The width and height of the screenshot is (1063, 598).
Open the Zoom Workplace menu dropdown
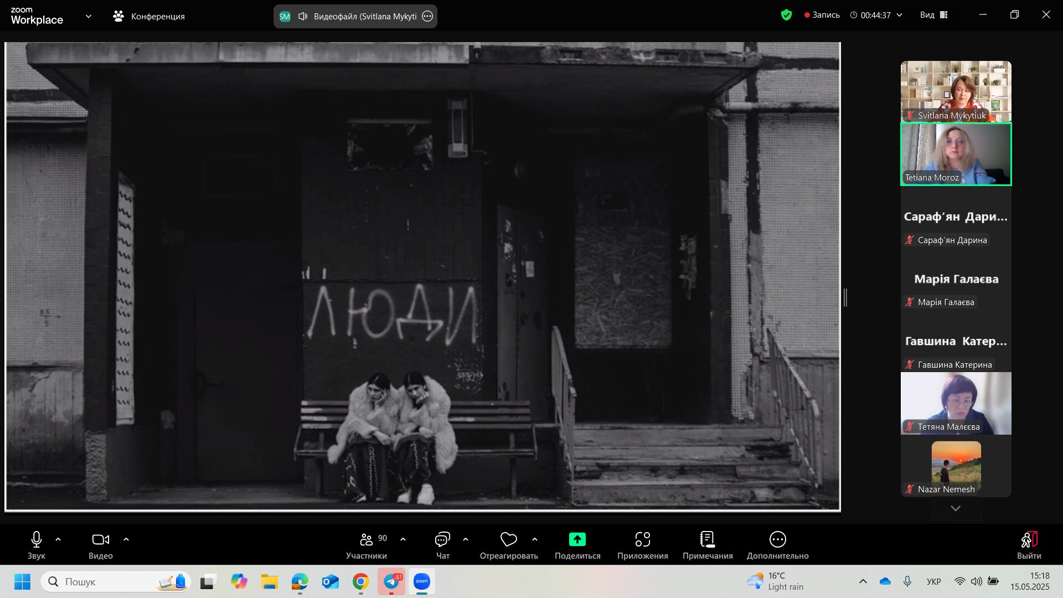pos(89,16)
